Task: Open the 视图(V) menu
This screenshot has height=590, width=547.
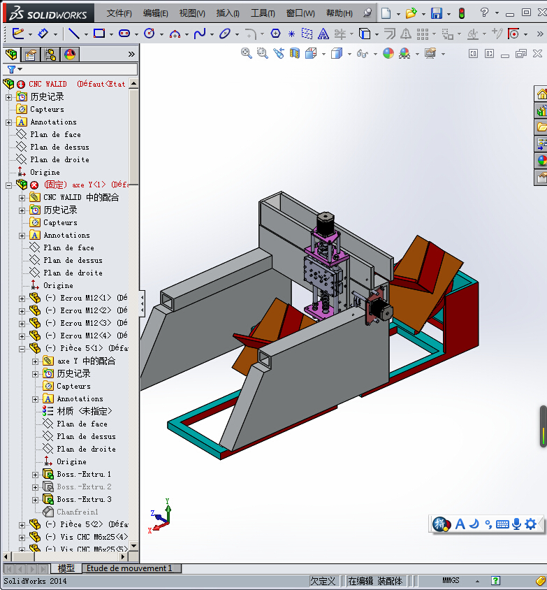Action: (192, 13)
